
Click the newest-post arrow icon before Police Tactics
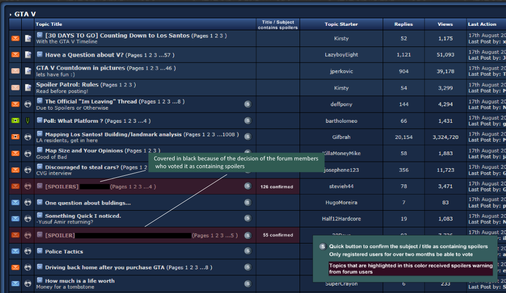point(39,251)
